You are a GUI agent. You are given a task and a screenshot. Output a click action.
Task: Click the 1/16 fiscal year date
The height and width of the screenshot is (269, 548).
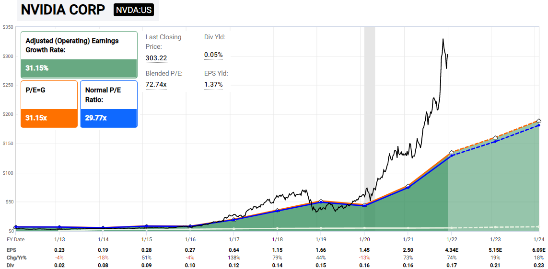click(x=190, y=239)
